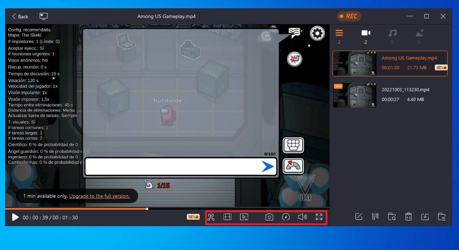The height and width of the screenshot is (250, 459).
Task: Click the volume speaker icon
Action: pos(303,217)
